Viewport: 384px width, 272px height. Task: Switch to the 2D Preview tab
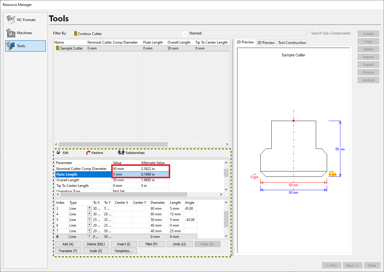click(245, 42)
